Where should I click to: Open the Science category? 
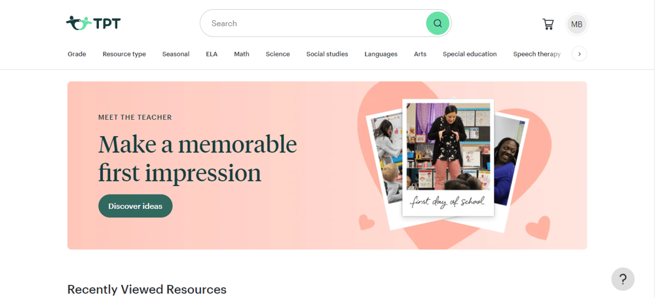pyautogui.click(x=278, y=54)
